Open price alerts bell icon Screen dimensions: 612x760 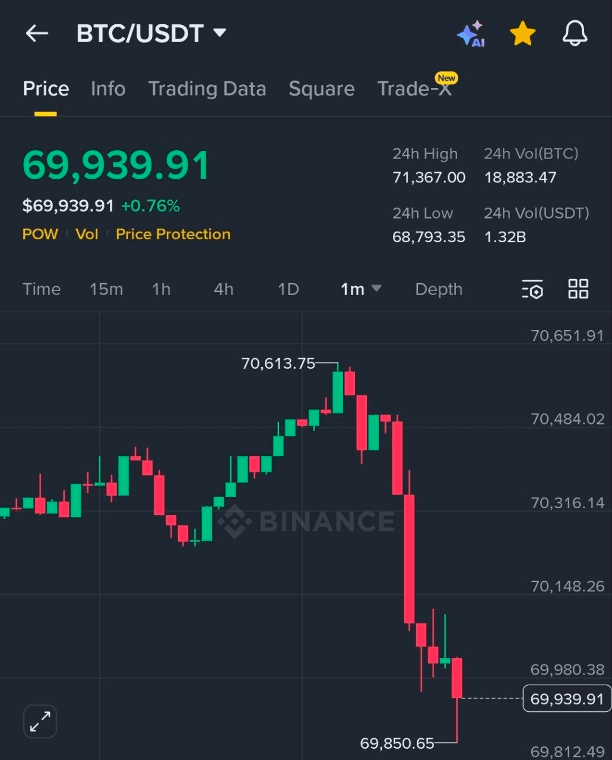575,34
